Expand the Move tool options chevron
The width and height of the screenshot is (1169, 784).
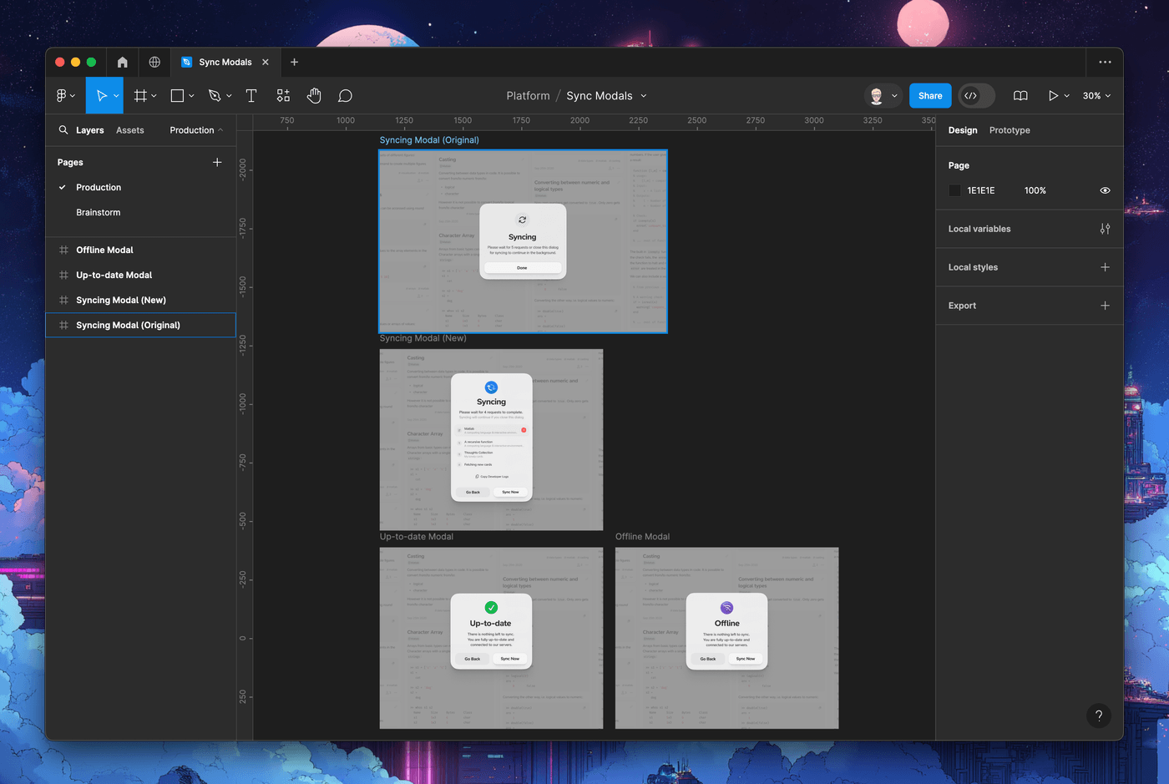[116, 95]
